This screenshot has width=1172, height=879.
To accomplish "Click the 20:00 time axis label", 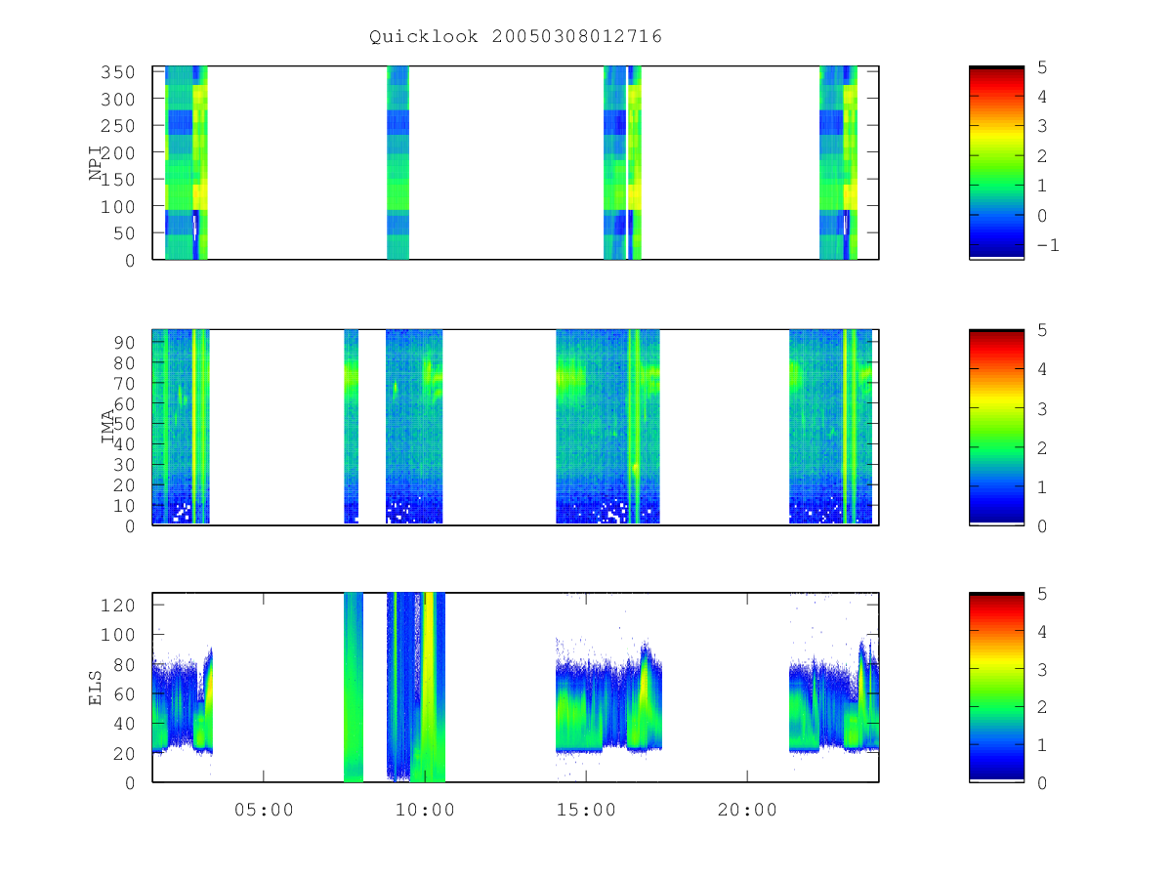I will (747, 810).
